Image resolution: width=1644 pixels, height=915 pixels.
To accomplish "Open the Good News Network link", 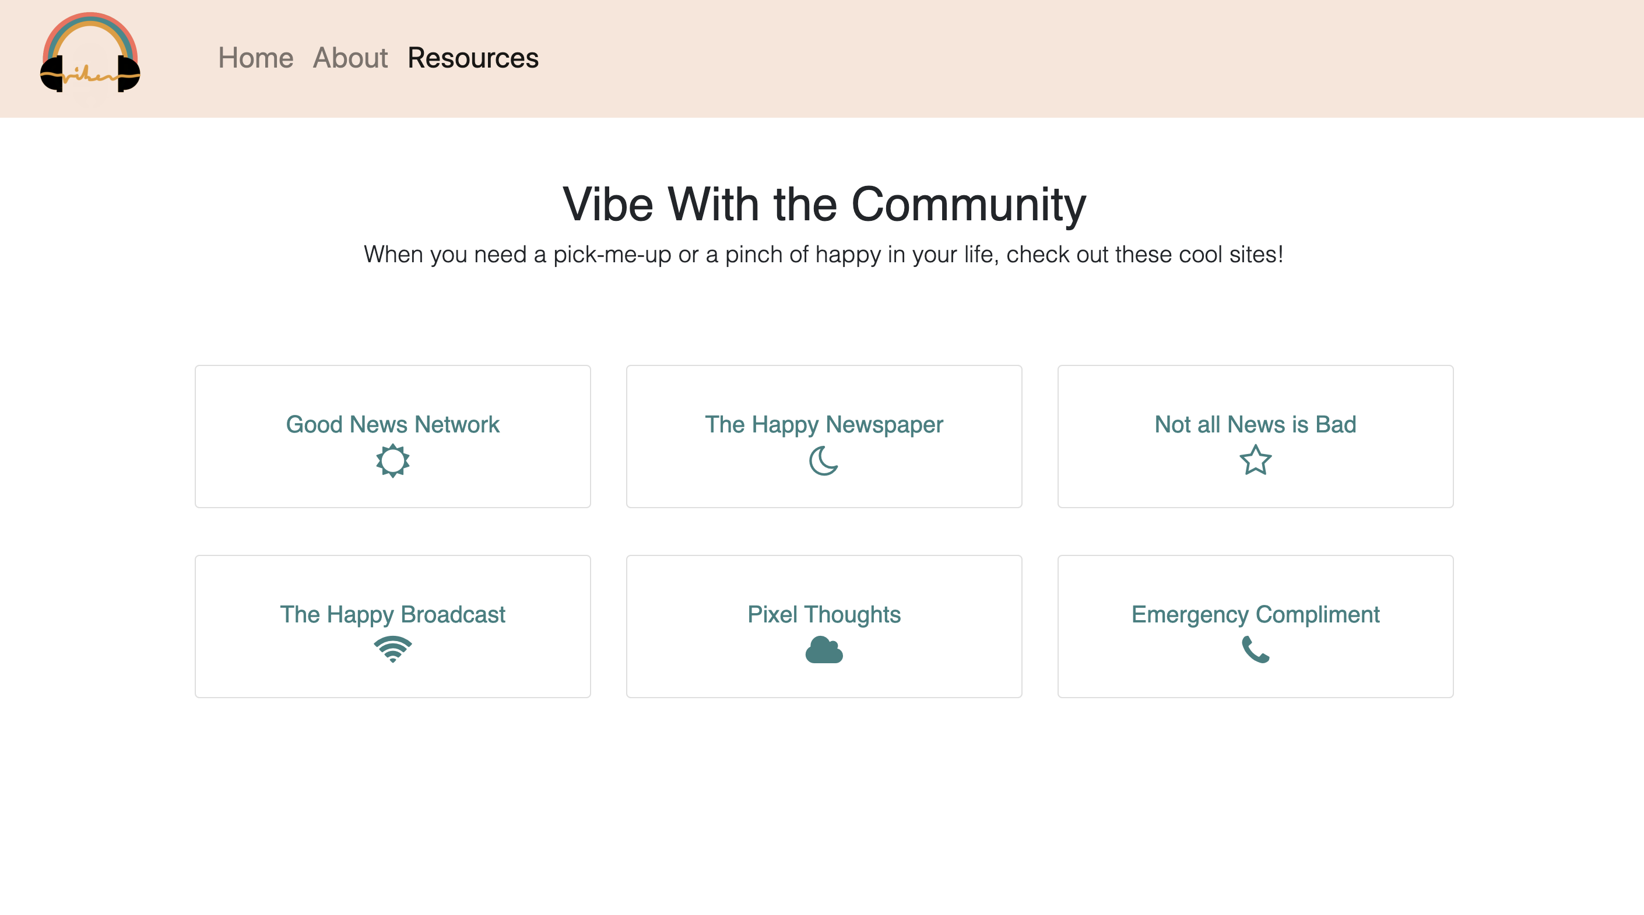I will pos(392,424).
